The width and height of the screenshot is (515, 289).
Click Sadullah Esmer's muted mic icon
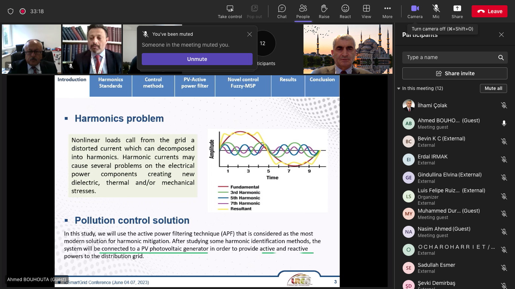click(x=504, y=268)
